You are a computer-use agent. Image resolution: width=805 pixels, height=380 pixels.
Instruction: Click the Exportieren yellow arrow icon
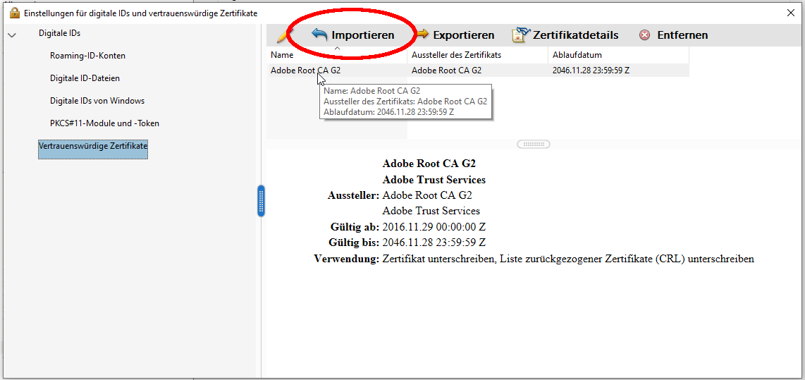pos(422,35)
